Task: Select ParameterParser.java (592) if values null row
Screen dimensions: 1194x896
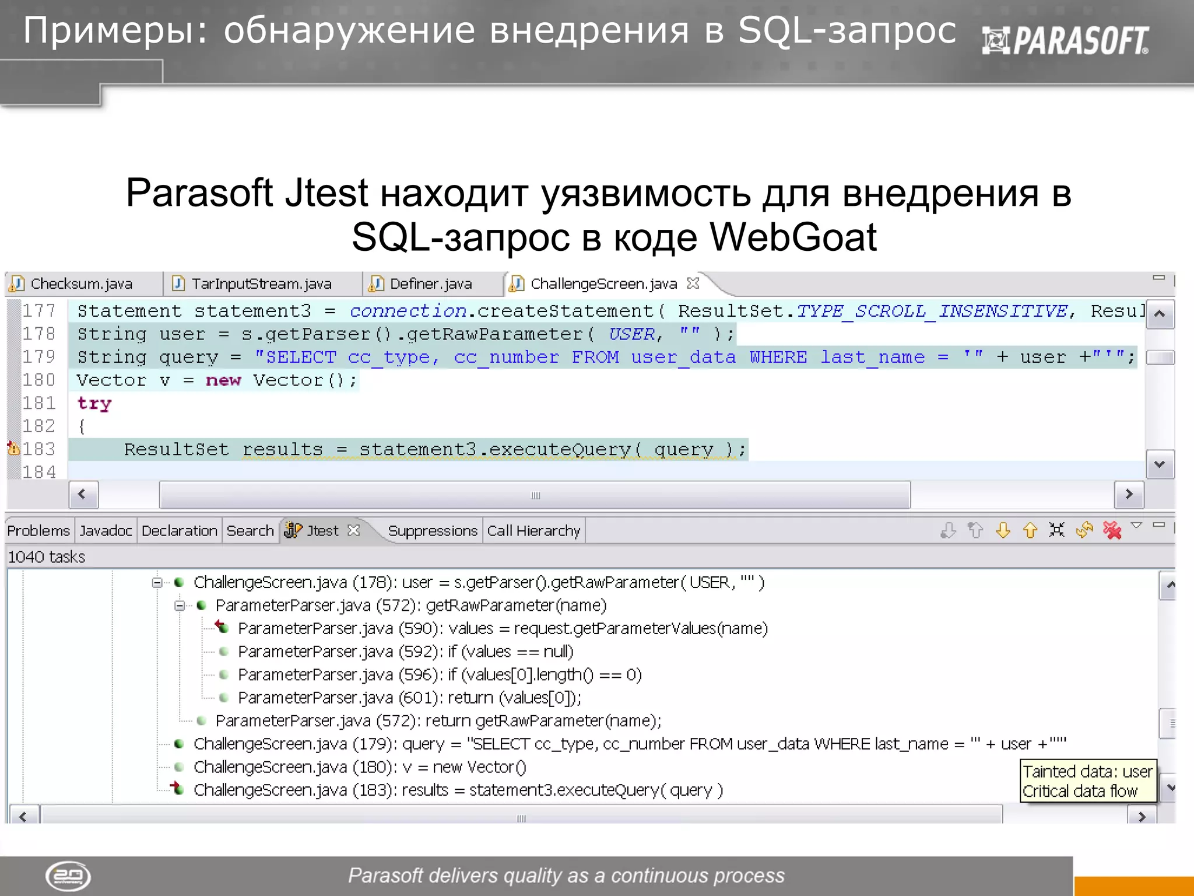Action: tap(406, 652)
